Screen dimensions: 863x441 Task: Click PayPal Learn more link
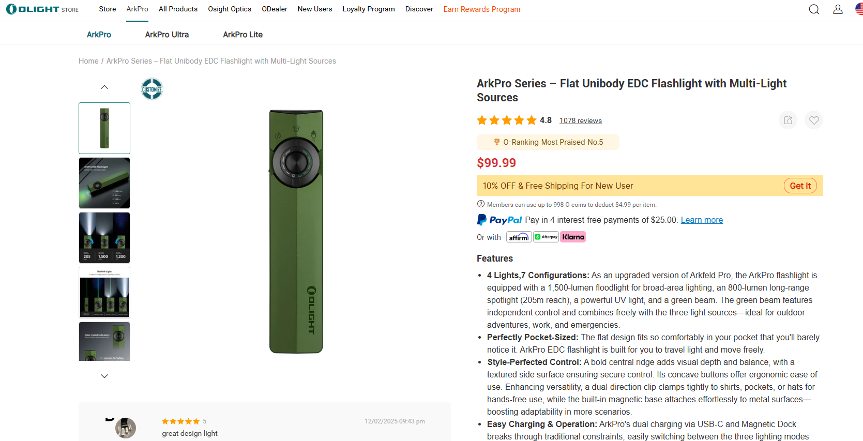[702, 220]
